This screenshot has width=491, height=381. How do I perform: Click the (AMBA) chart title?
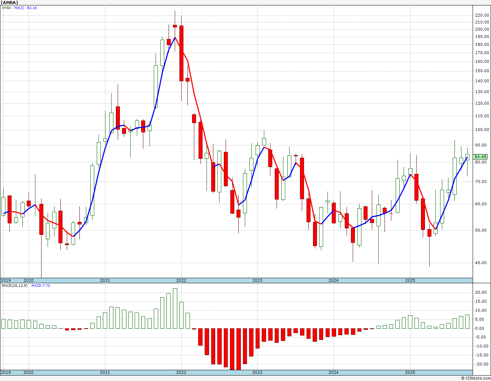pyautogui.click(x=9, y=3)
